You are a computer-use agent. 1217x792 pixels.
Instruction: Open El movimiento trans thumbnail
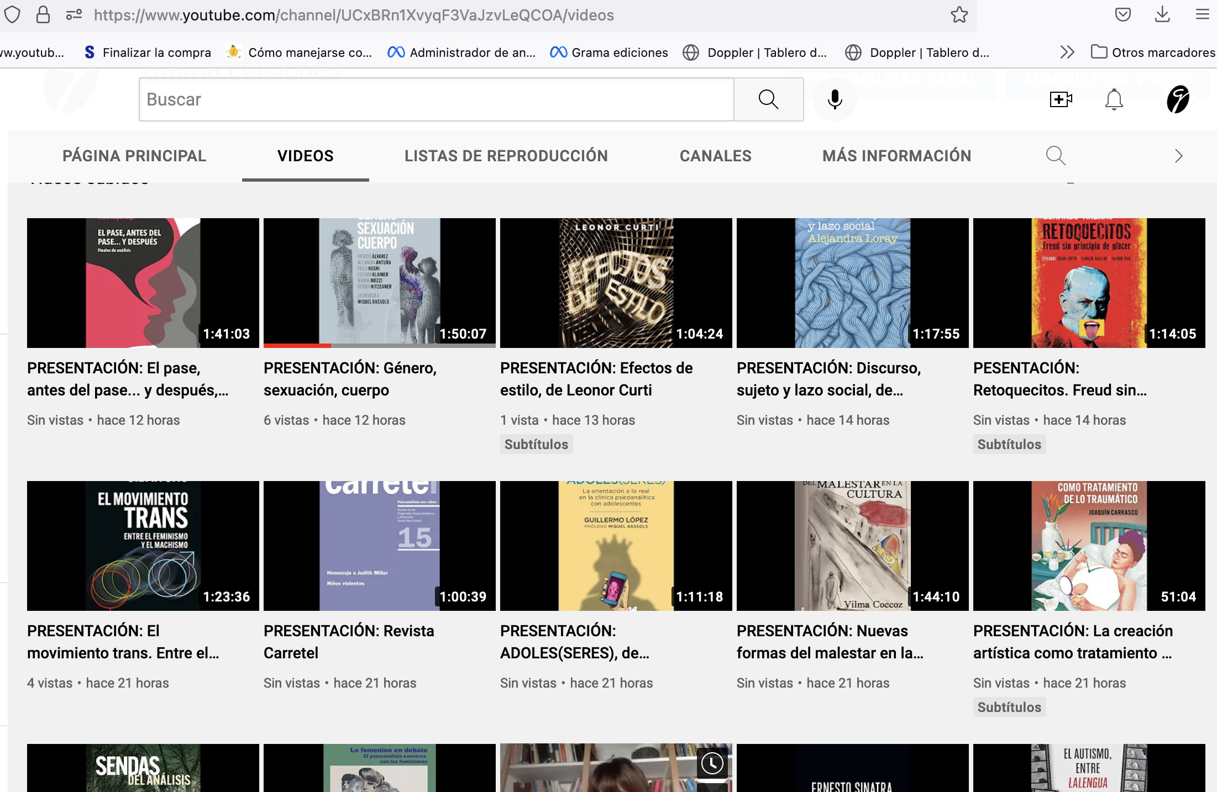tap(143, 546)
